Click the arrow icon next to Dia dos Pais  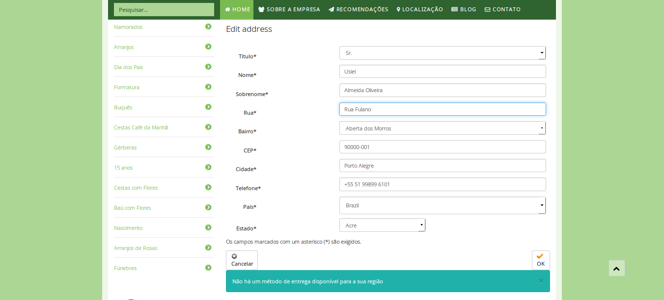(x=208, y=67)
